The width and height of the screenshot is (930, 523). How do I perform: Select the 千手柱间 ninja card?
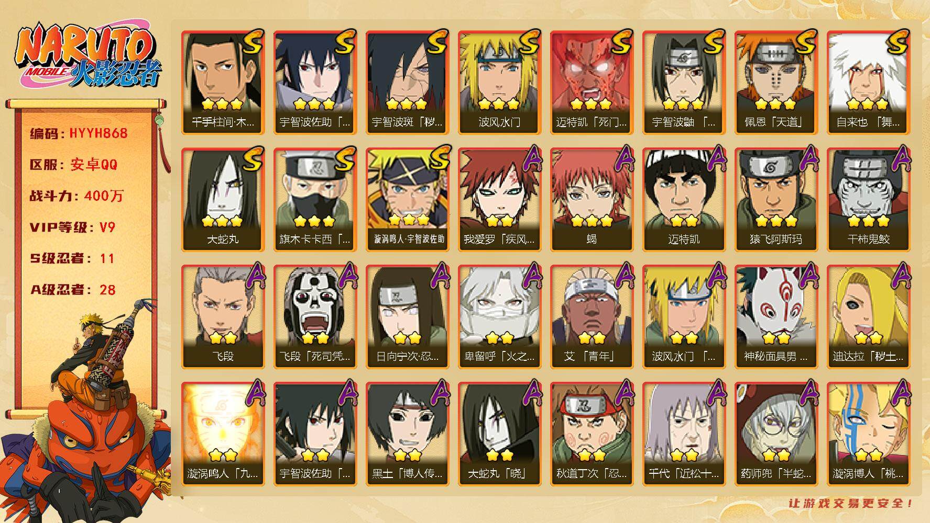[223, 83]
